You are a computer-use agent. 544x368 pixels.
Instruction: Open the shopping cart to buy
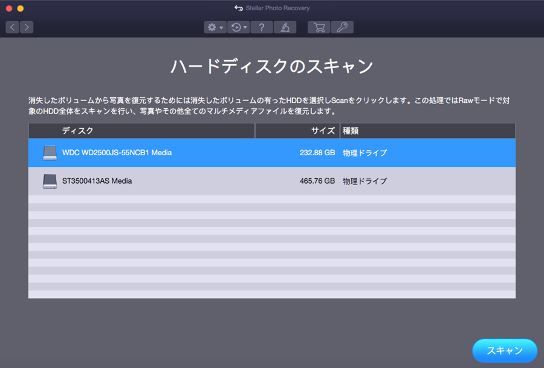point(319,27)
